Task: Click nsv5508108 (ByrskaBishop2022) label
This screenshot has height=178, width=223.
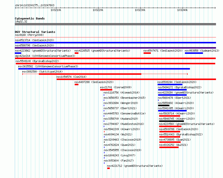Action: point(37,61)
